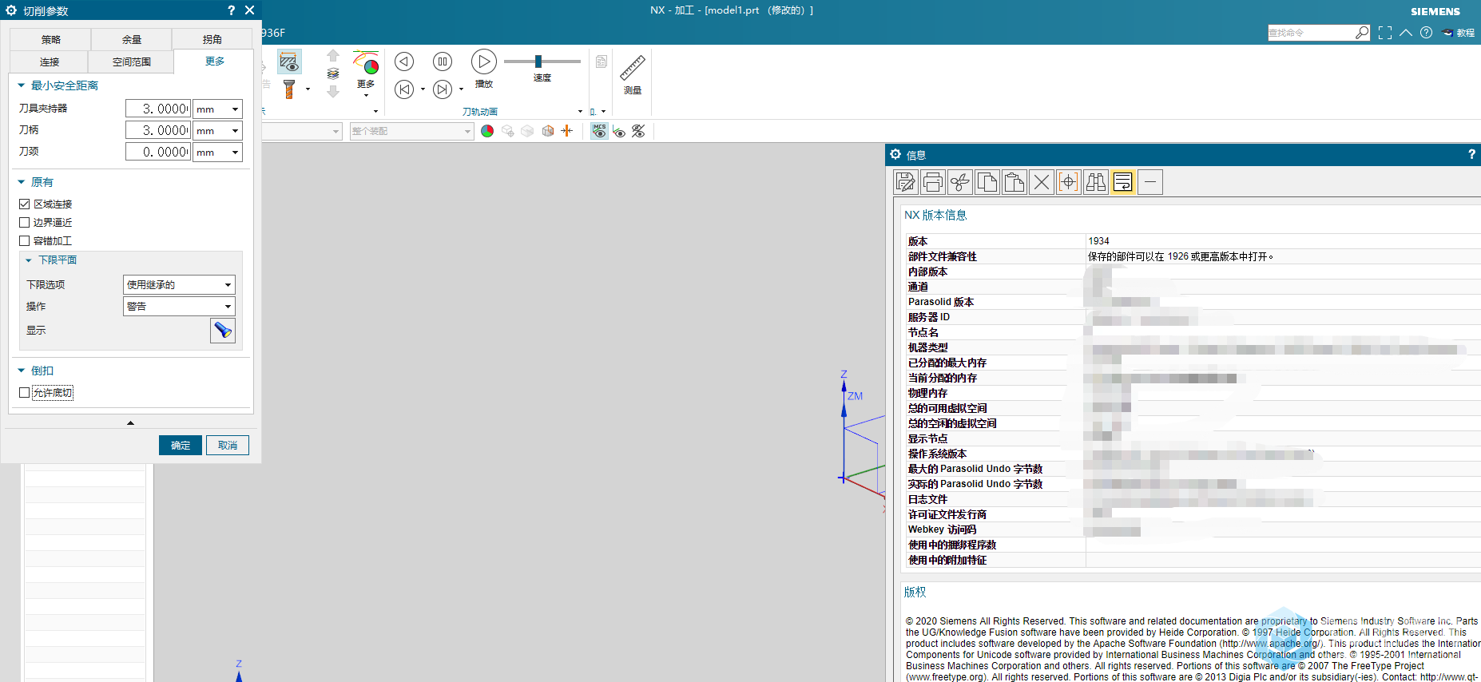Enable the 容错加工 checkbox
The width and height of the screenshot is (1481, 682).
click(25, 241)
